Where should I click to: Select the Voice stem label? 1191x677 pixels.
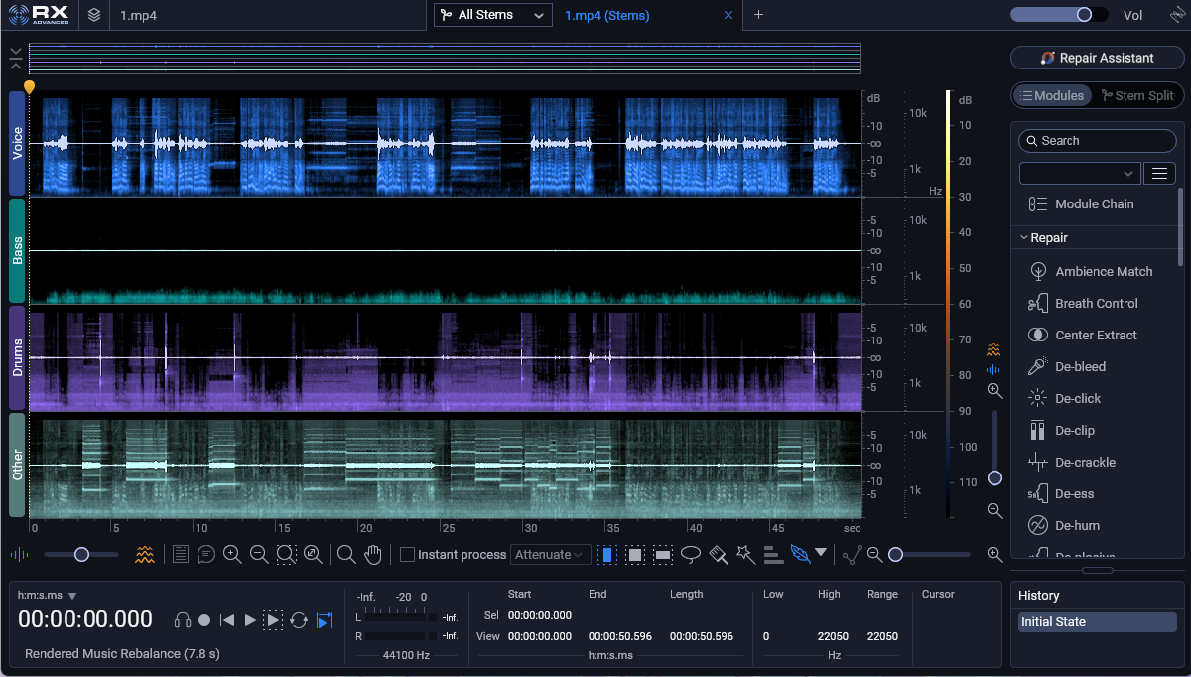coord(17,144)
